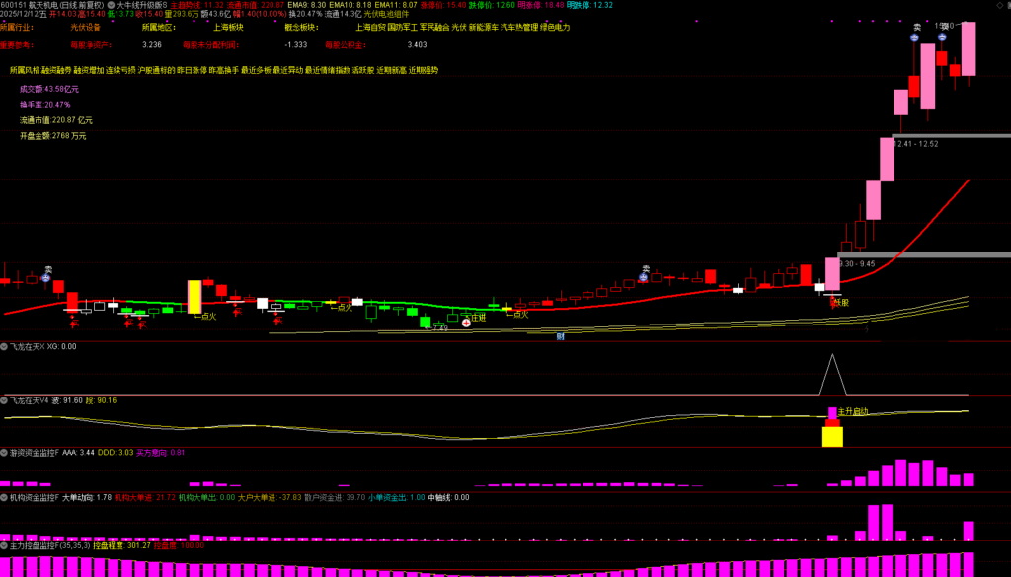Click the red plus 庄进 marker icon

click(466, 323)
